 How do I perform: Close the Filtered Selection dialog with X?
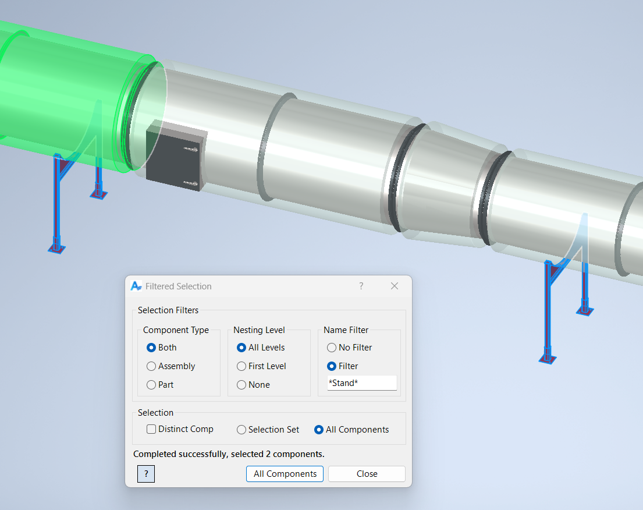(395, 286)
